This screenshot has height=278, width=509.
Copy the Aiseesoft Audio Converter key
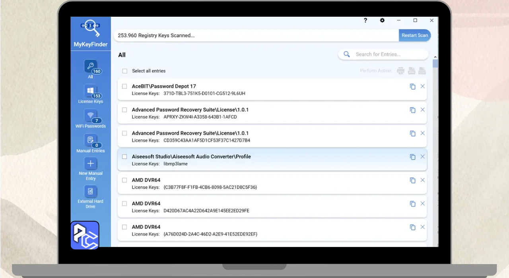[x=413, y=157]
